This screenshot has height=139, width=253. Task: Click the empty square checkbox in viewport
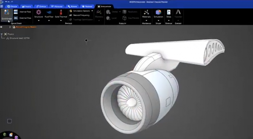pyautogui.click(x=9, y=121)
